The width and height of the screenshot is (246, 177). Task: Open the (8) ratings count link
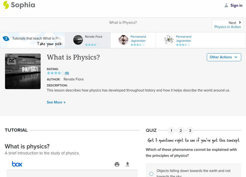coord(67,73)
